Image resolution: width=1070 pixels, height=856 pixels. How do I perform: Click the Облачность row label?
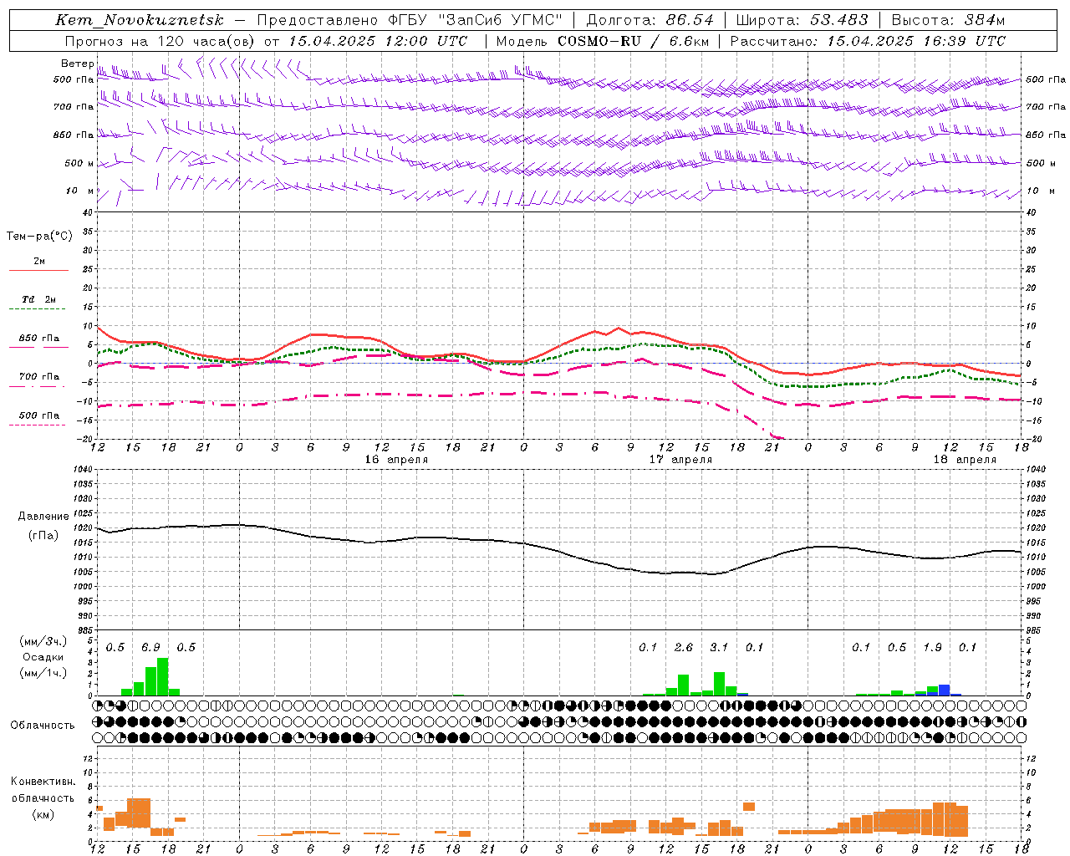pyautogui.click(x=43, y=725)
